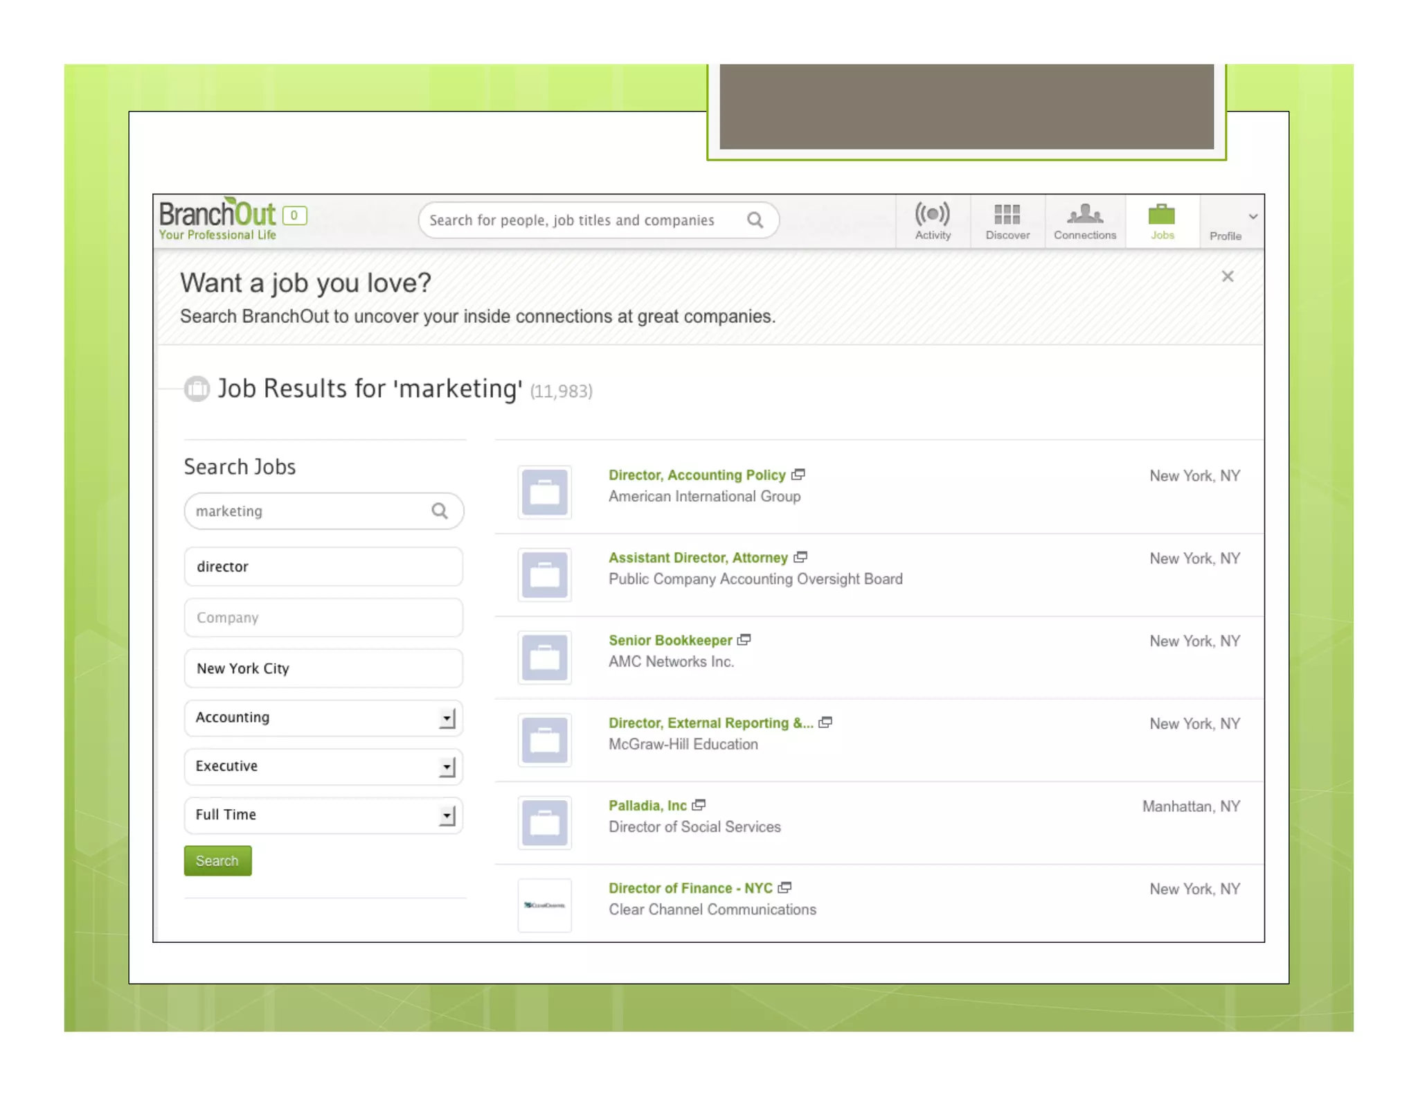Expand the Executive level dropdown

pos(447,767)
